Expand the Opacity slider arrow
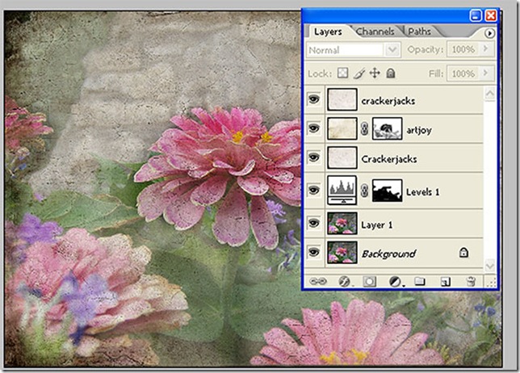Image resolution: width=520 pixels, height=373 pixels. (x=485, y=49)
